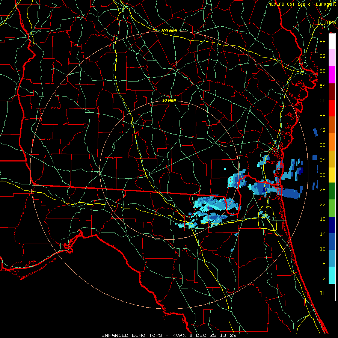Screen dimensions: 338x338
Task: Click the white 66 kft legend swatch
Action: point(332,41)
